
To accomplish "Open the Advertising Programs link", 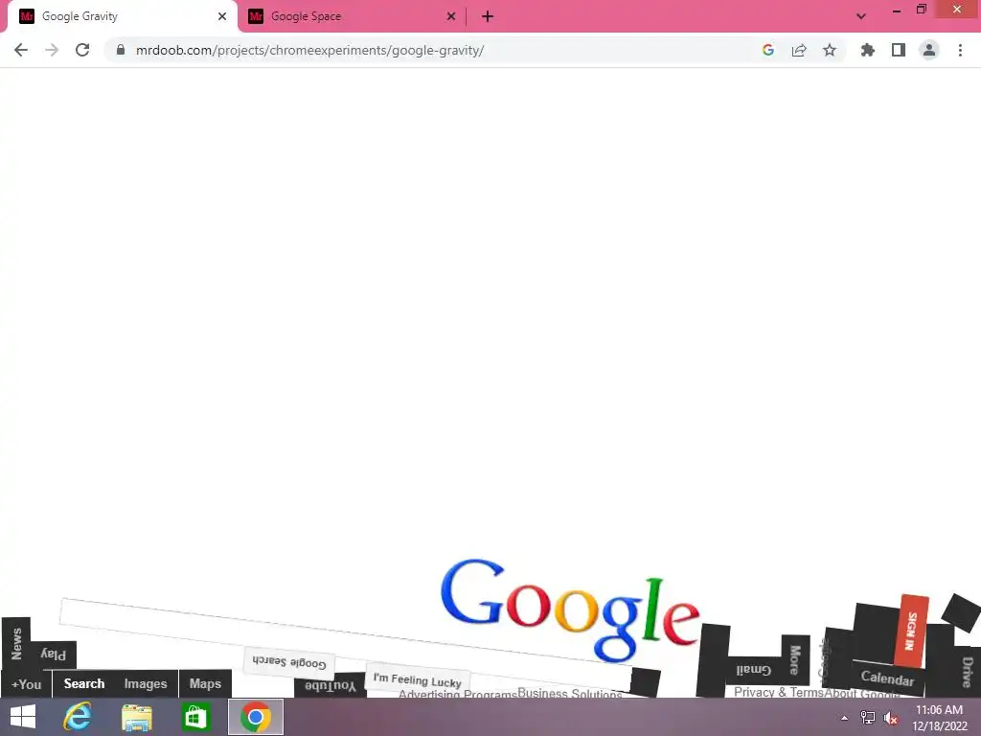I will click(457, 694).
